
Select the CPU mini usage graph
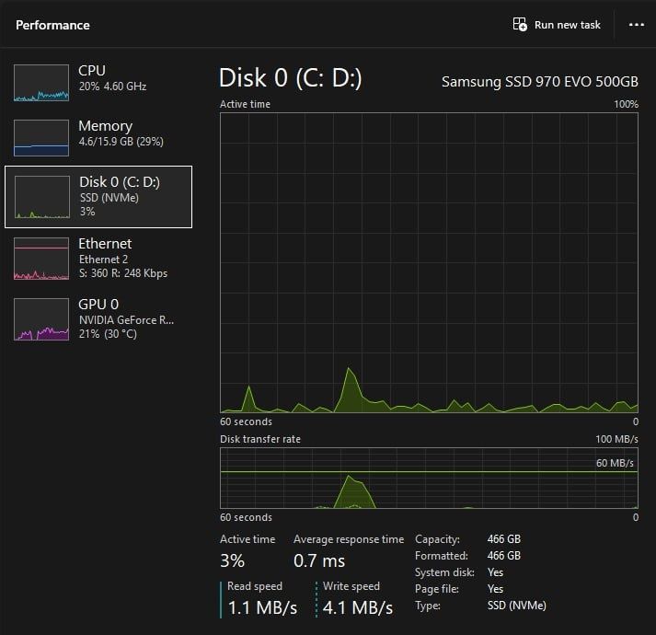(x=41, y=83)
